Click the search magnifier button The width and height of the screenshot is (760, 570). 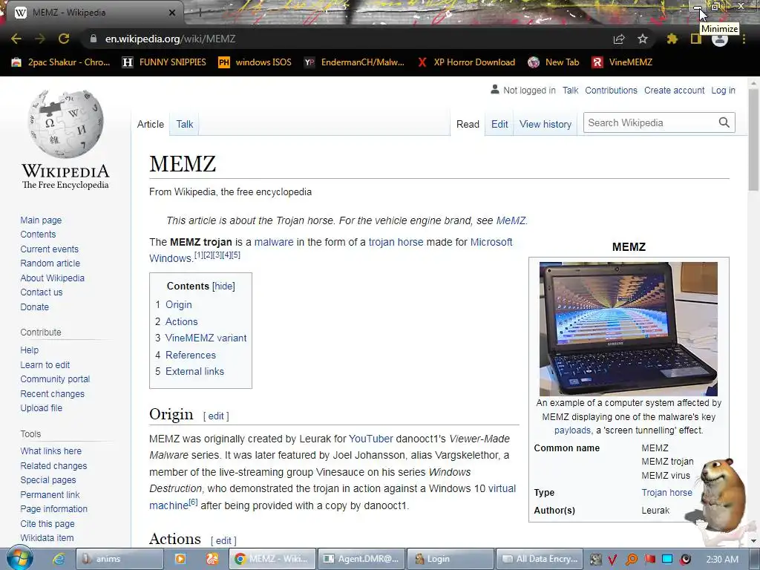coord(724,122)
